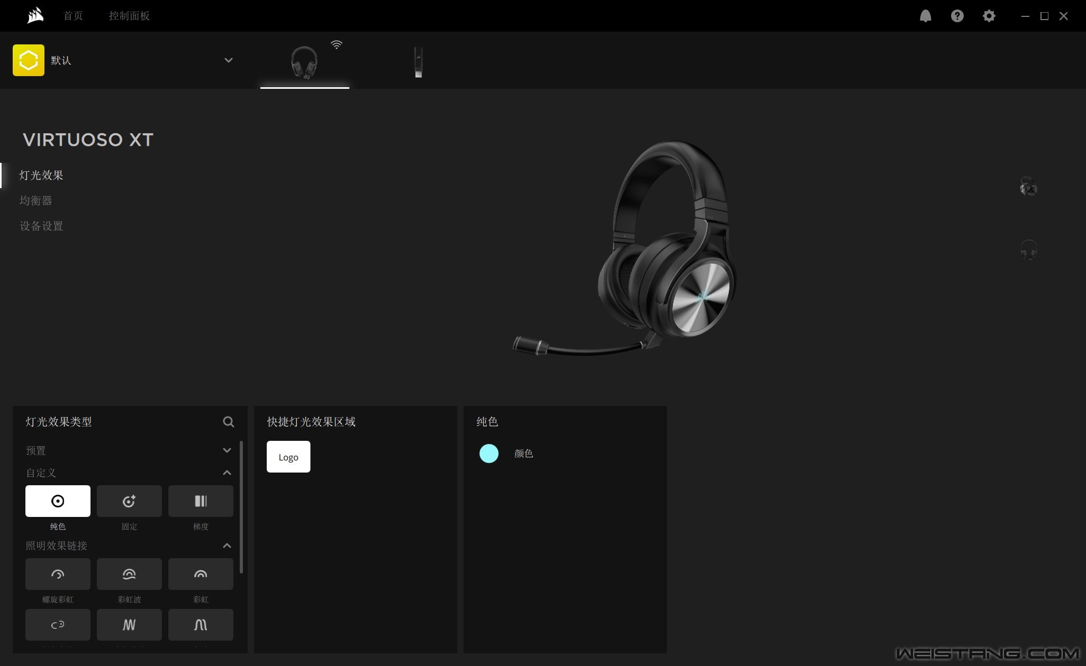Open the help question mark icon

pos(957,16)
